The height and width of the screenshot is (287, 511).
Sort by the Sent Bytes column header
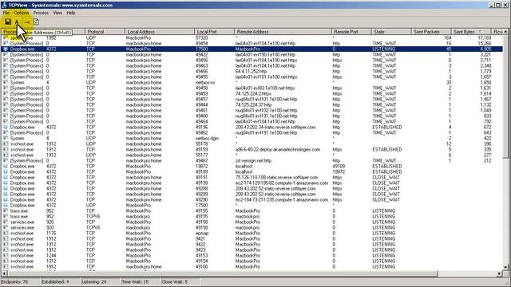(x=470, y=32)
